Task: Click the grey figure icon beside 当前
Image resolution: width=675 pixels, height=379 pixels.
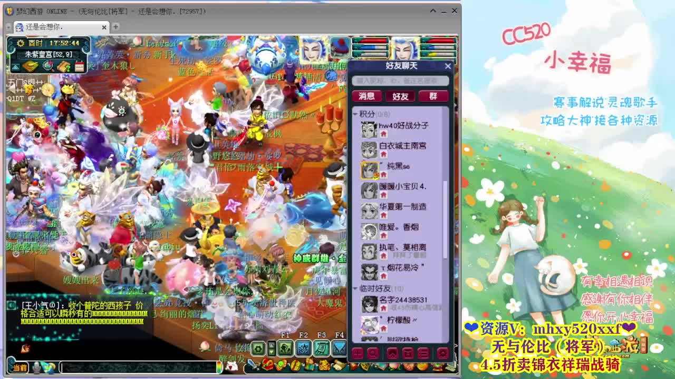Action: click(37, 367)
